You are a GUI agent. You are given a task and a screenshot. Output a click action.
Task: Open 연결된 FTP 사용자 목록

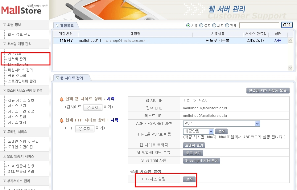[268, 91]
